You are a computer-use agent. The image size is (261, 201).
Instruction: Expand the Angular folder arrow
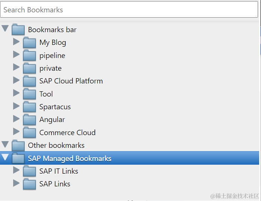(16, 119)
